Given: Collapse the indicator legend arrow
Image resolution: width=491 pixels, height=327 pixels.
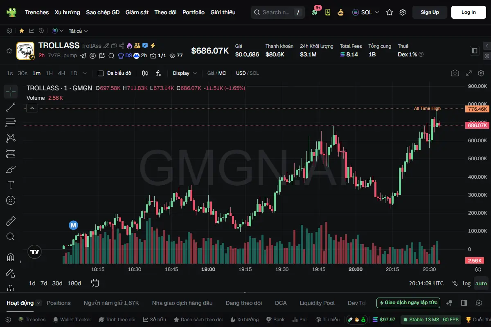Looking at the screenshot, I should [32, 108].
